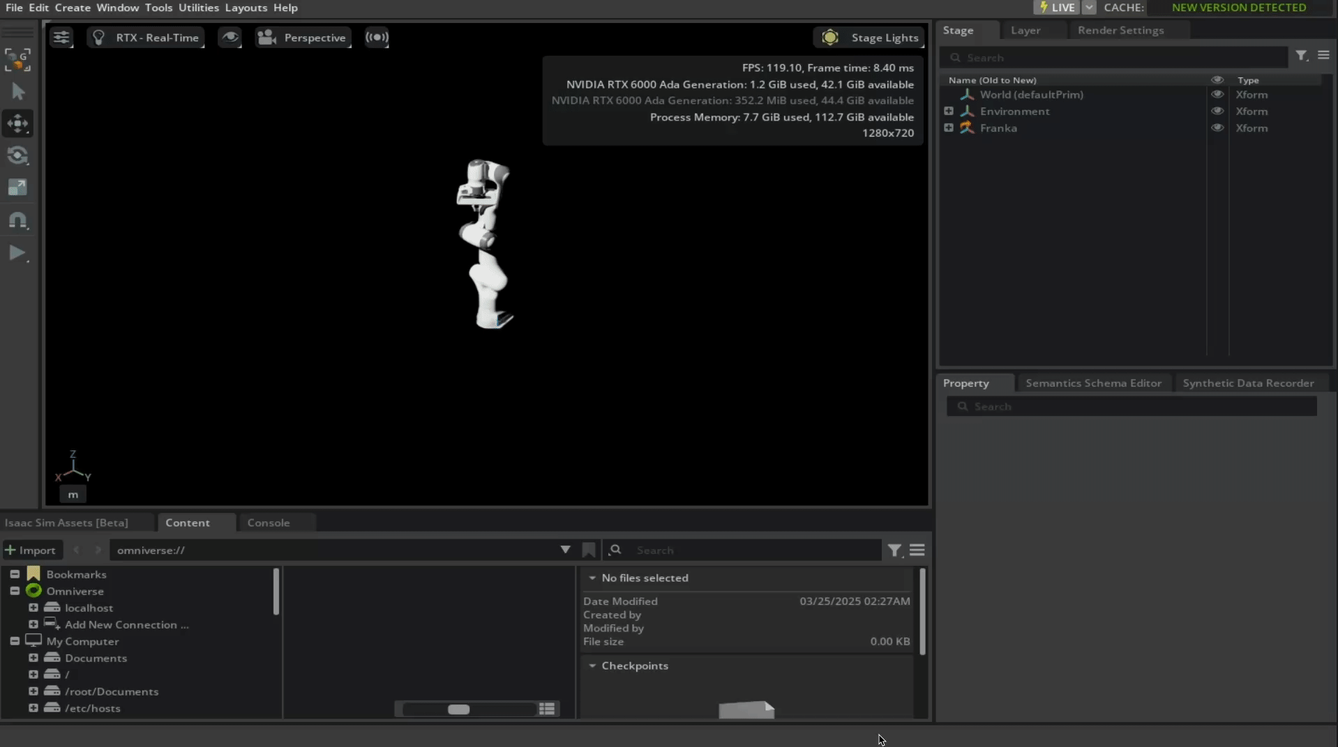Switch to the Layer tab
This screenshot has height=747, width=1338.
1025,31
